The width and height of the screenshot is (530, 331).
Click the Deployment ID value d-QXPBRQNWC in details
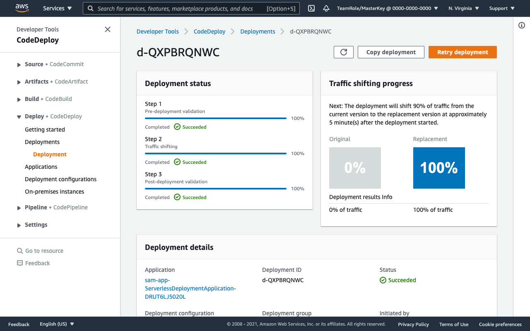coord(283,280)
